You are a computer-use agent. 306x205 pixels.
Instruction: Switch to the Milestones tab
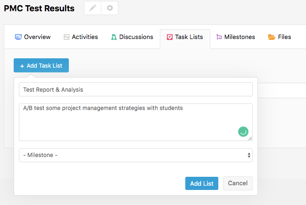(236, 37)
